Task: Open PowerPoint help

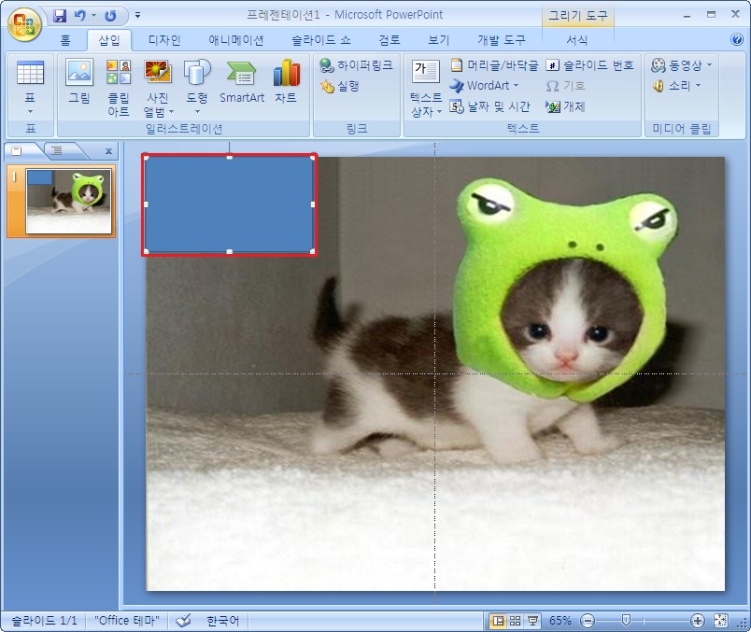Action: pos(737,39)
